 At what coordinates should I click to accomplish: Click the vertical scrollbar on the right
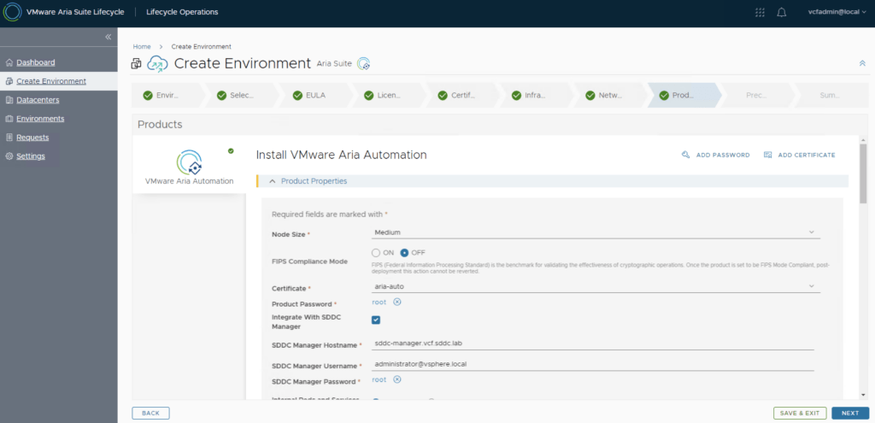point(861,175)
